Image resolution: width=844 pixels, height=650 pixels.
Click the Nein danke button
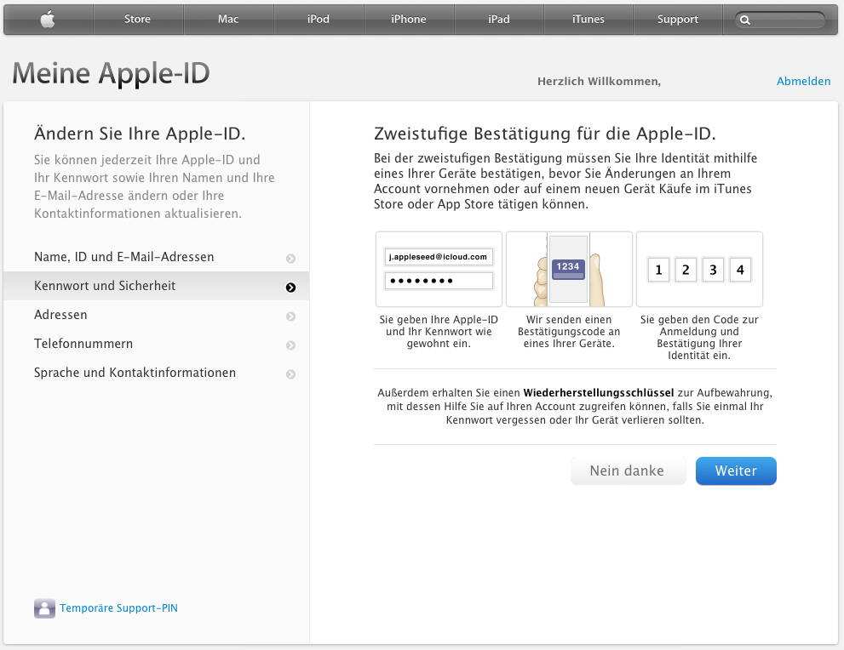pyautogui.click(x=629, y=471)
